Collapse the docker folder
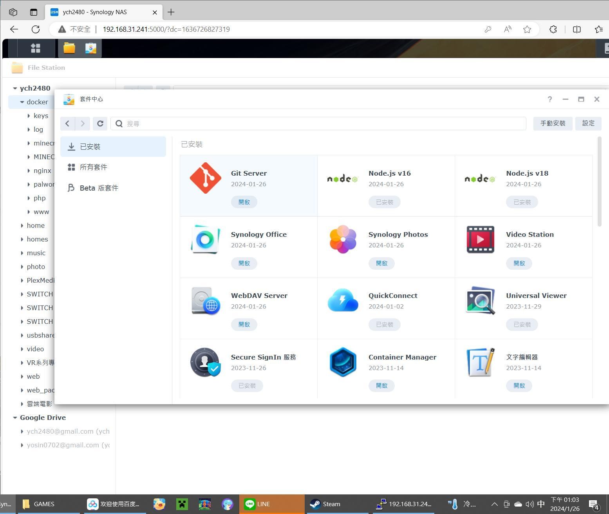The width and height of the screenshot is (609, 514). click(x=22, y=102)
